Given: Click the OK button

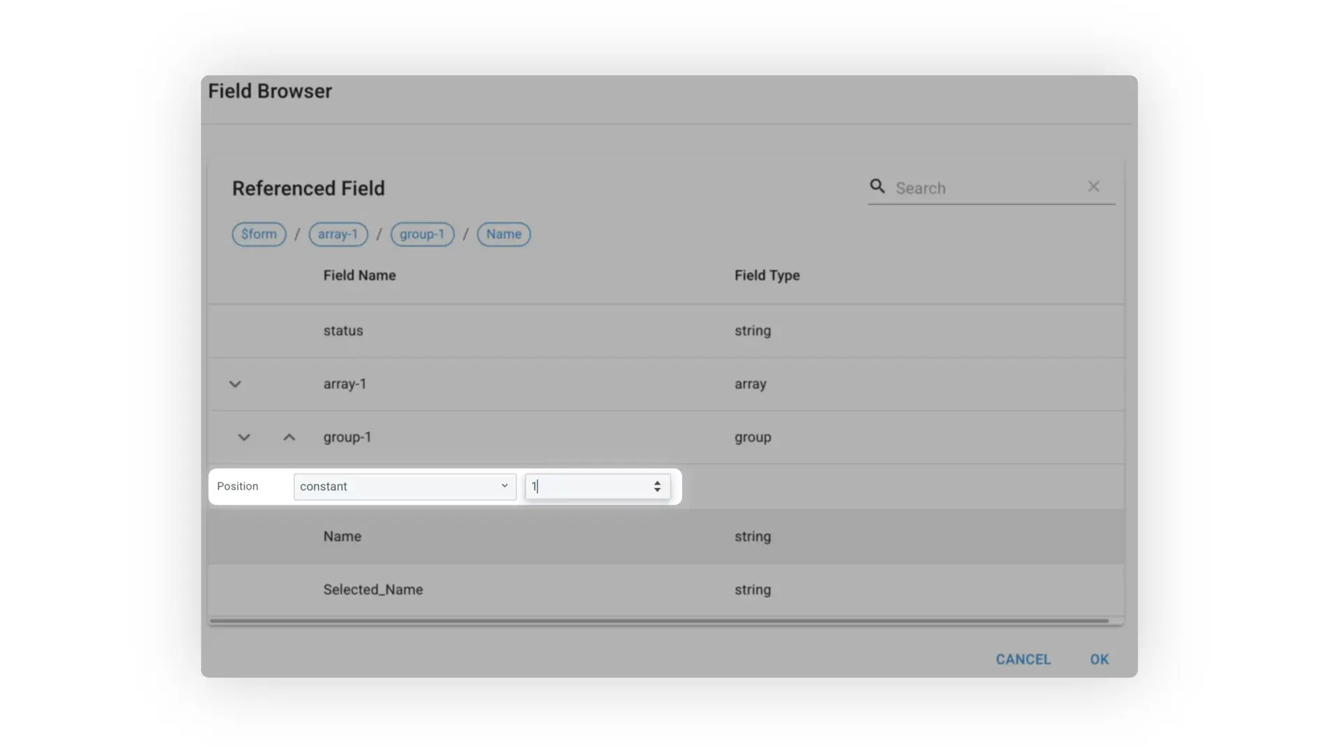Looking at the screenshot, I should tap(1099, 659).
